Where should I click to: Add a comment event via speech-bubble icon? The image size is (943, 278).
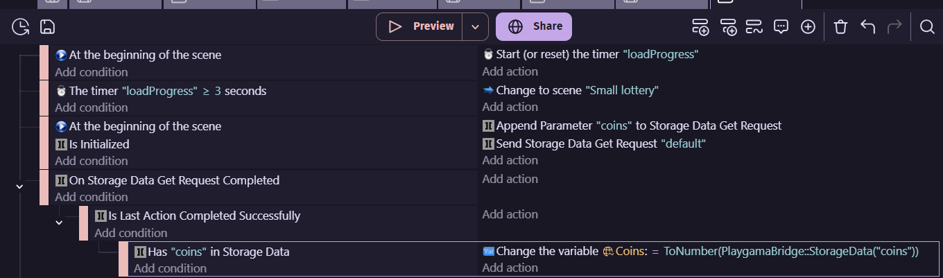pyautogui.click(x=781, y=27)
